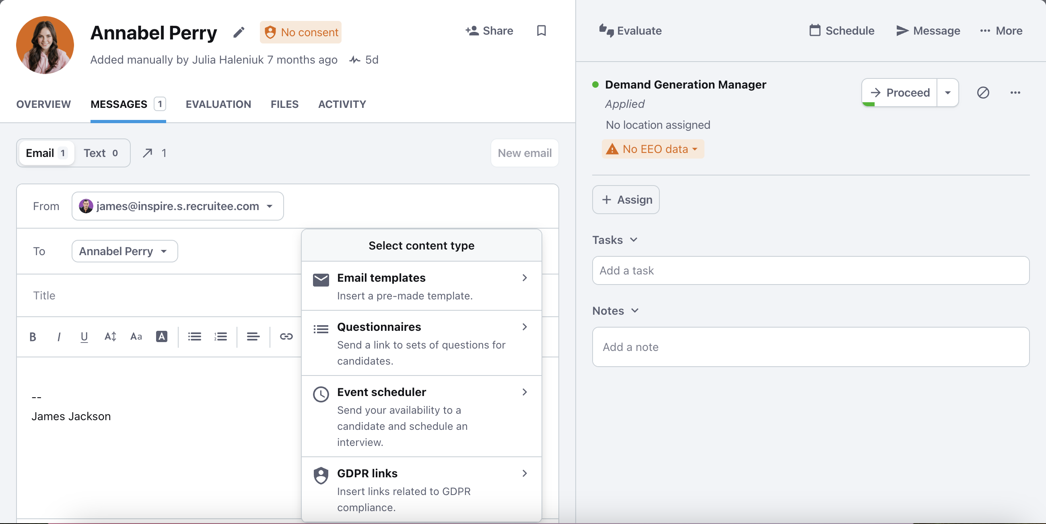Viewport: 1046px width, 524px height.
Task: Click the Assign button
Action: tap(625, 200)
